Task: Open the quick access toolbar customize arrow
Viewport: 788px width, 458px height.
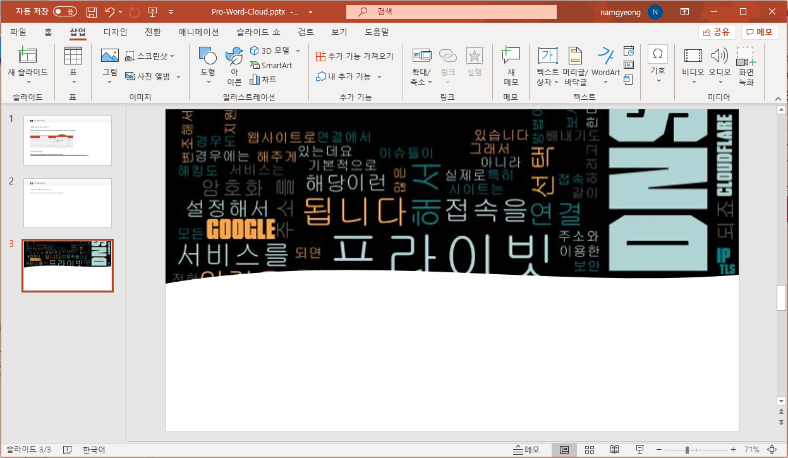Action: (171, 11)
